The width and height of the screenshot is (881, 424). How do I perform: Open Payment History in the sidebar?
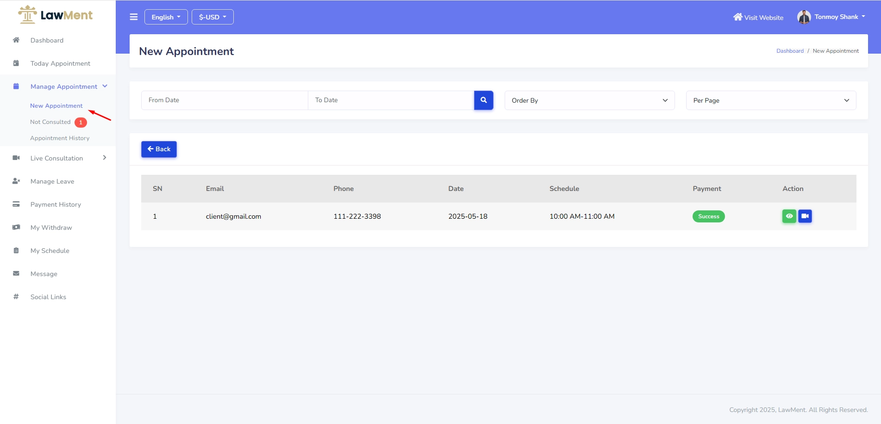pyautogui.click(x=56, y=204)
